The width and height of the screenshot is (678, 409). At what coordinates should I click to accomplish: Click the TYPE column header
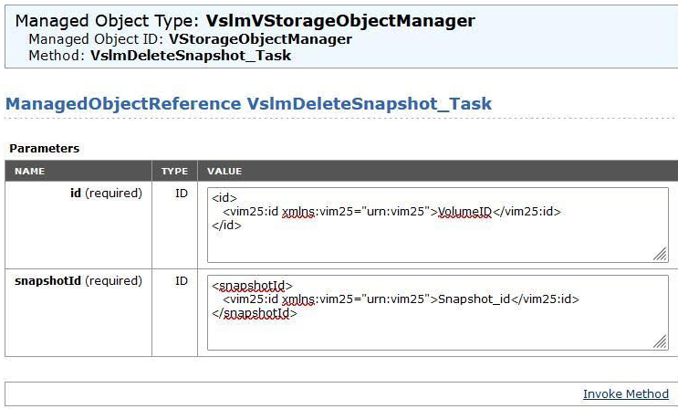pos(174,171)
